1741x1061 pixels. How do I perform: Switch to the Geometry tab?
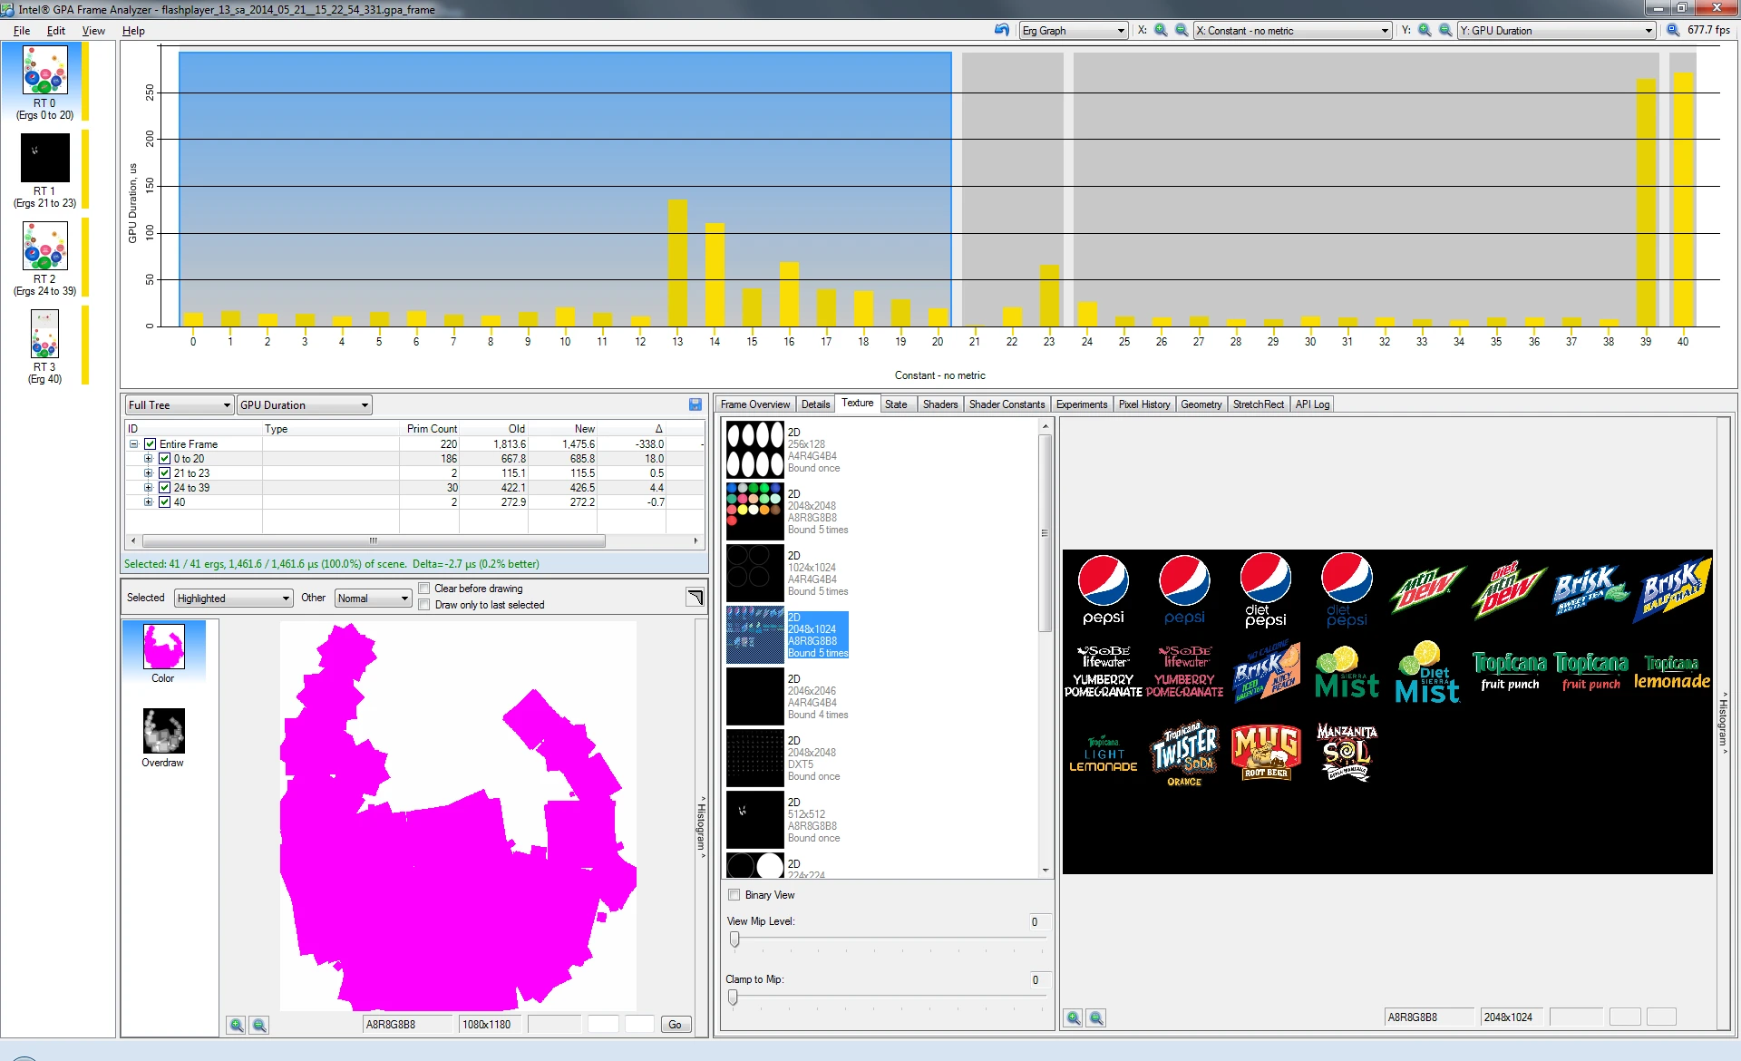click(1201, 404)
